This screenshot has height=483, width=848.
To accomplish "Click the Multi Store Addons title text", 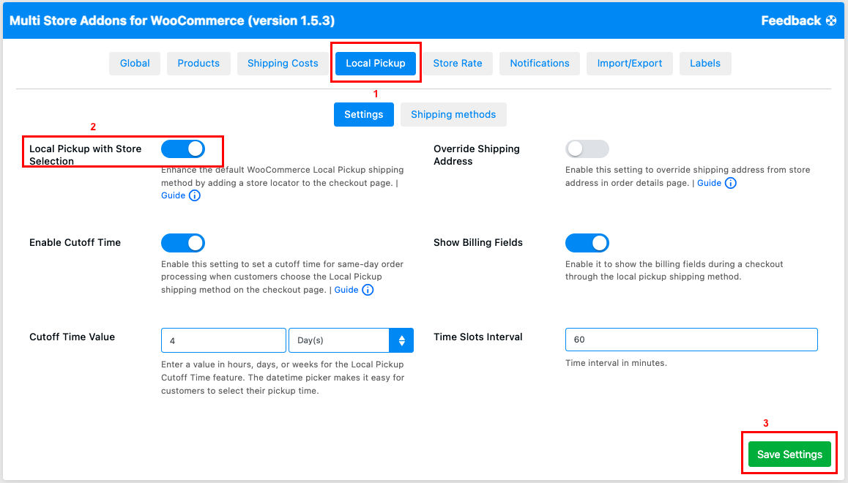I will (172, 20).
